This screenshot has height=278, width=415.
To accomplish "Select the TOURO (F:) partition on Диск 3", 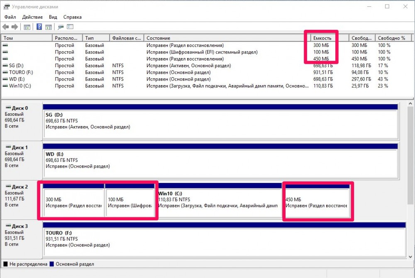I will point(225,240).
